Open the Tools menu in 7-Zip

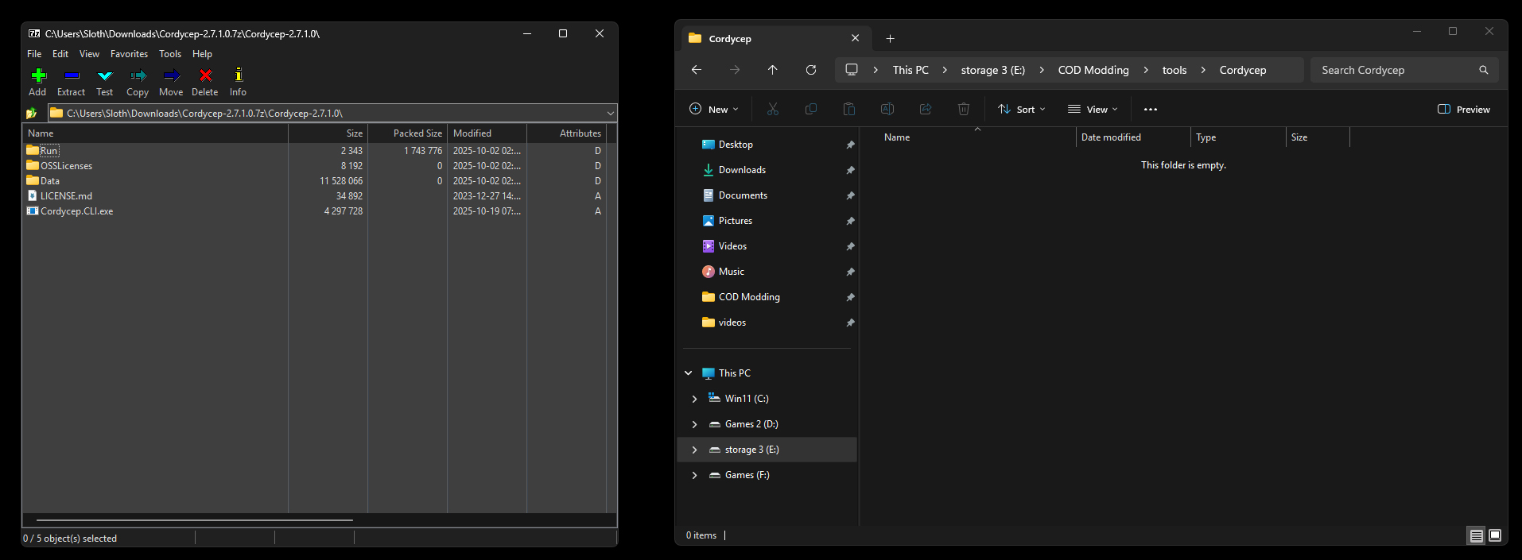pyautogui.click(x=169, y=54)
